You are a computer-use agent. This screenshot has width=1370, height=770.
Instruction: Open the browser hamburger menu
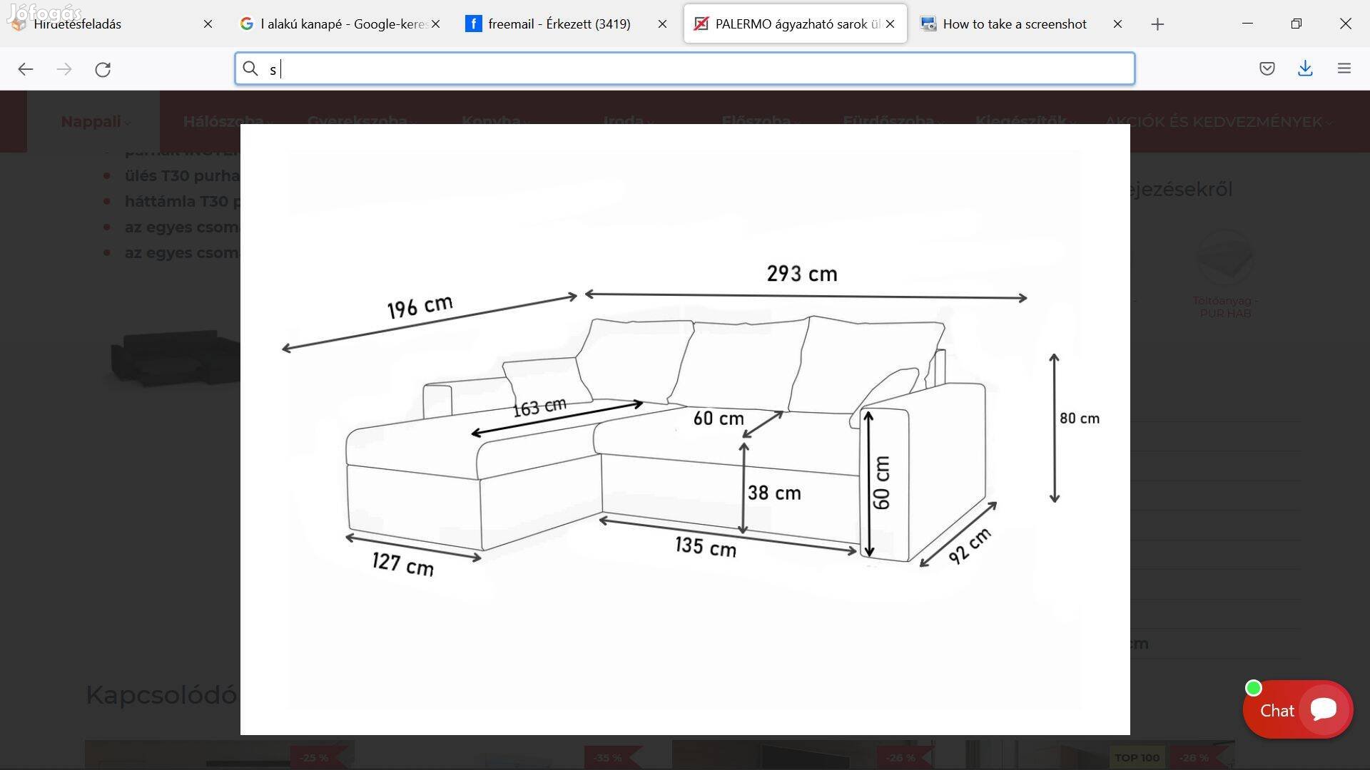(x=1344, y=68)
